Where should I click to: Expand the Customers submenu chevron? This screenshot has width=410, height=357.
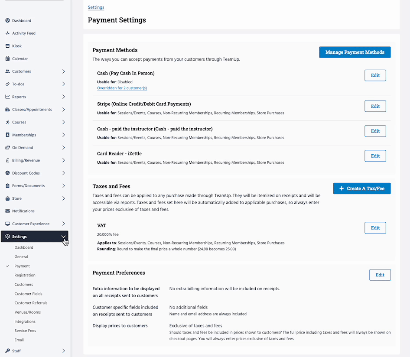coord(64,71)
